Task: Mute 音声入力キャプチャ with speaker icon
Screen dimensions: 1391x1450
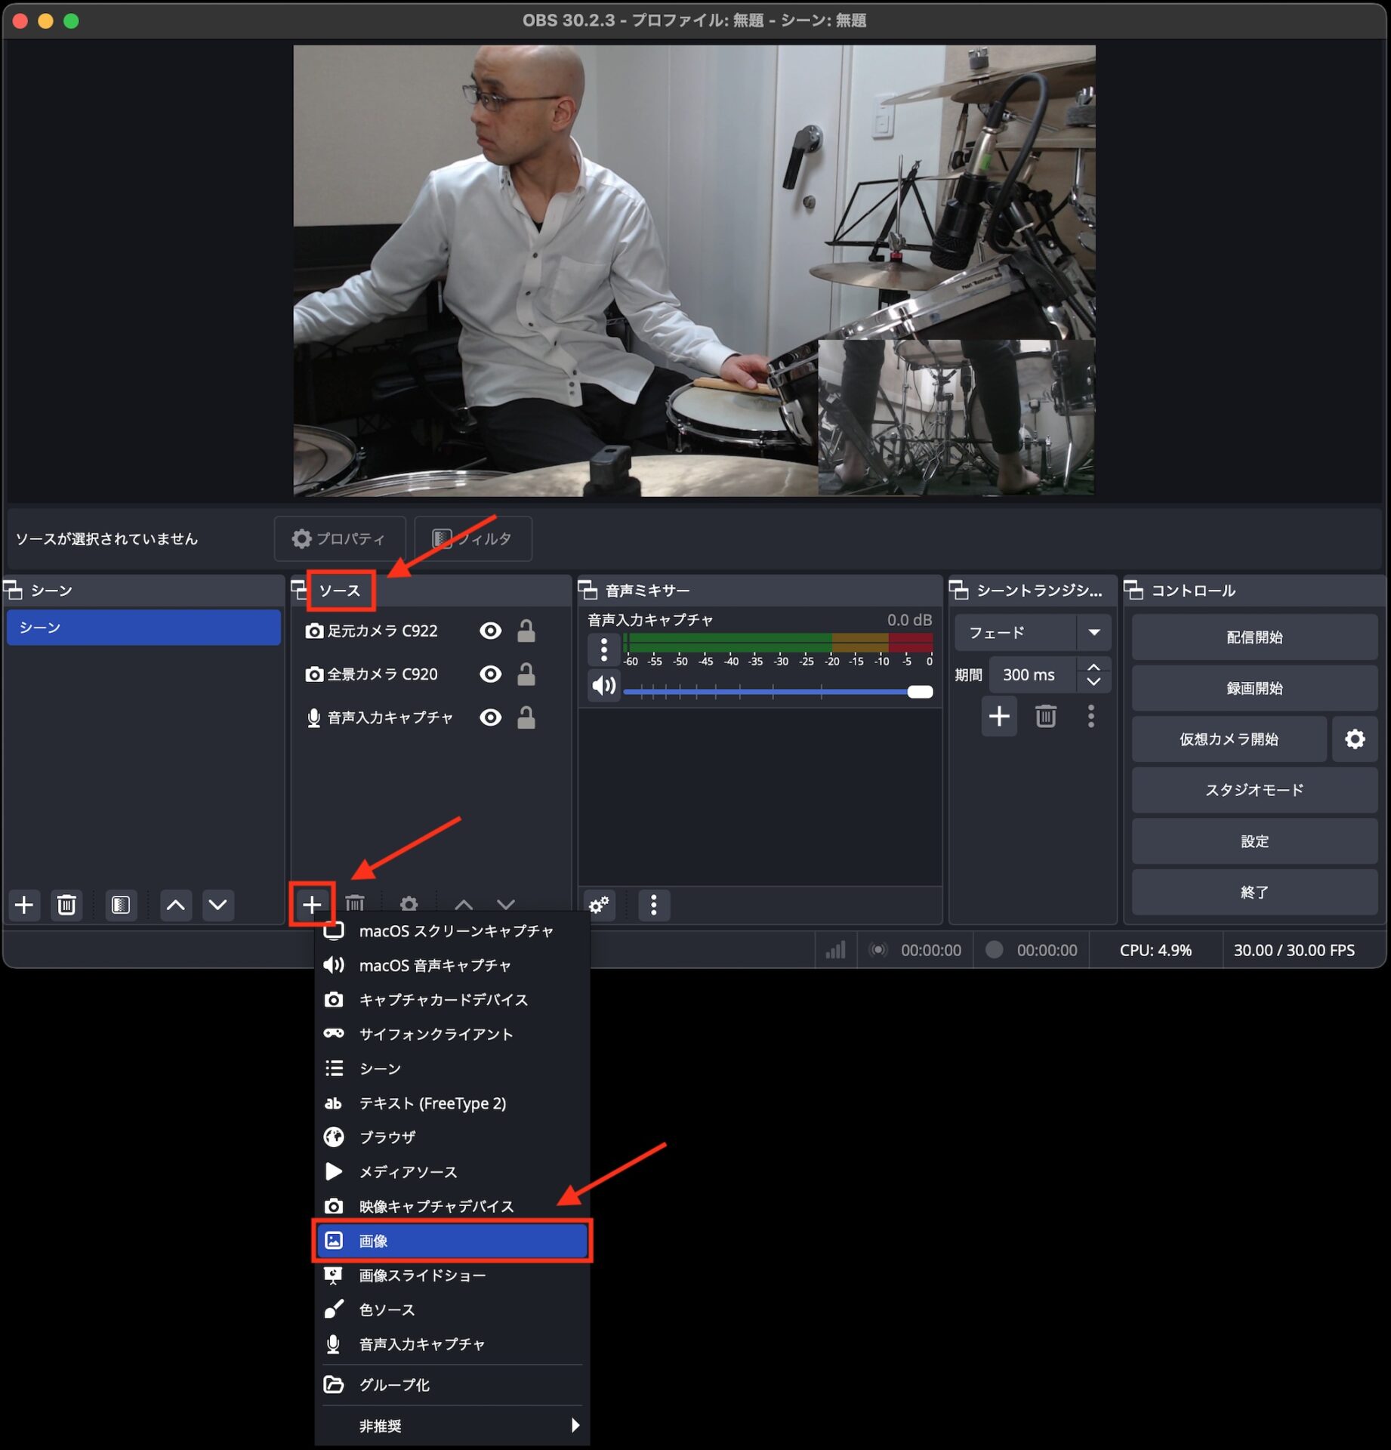Action: pyautogui.click(x=604, y=686)
